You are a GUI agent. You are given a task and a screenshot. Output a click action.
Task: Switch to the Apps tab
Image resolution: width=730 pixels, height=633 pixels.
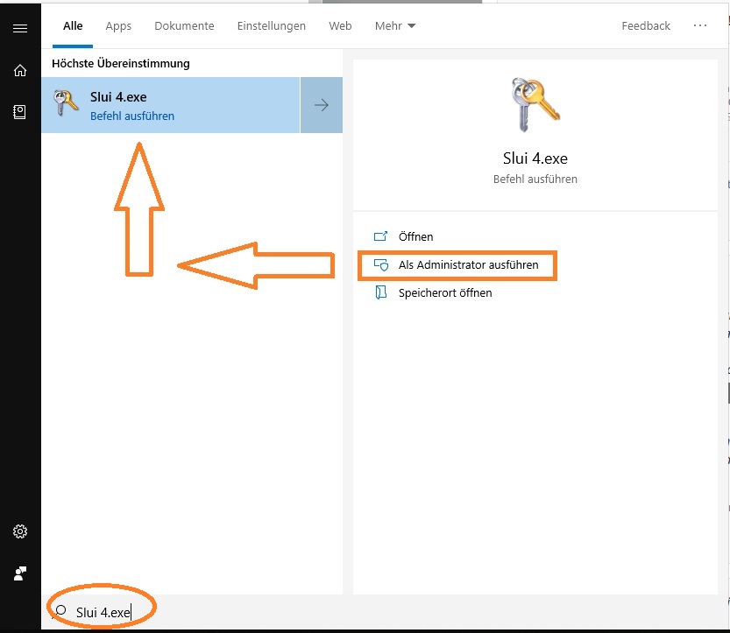118,25
